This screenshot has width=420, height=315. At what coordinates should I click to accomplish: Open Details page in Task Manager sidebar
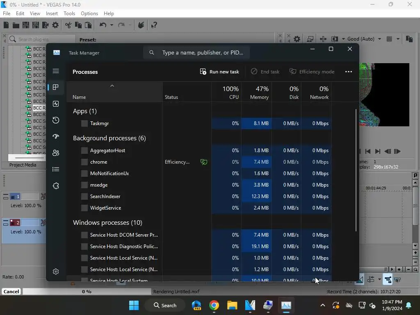coord(56,169)
